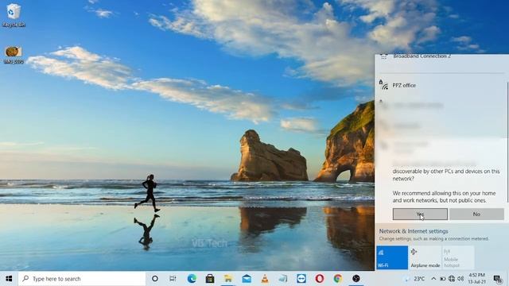Viewport: 509px width, 286px height.
Task: Click the volume speaker tray icon
Action: tap(460, 279)
